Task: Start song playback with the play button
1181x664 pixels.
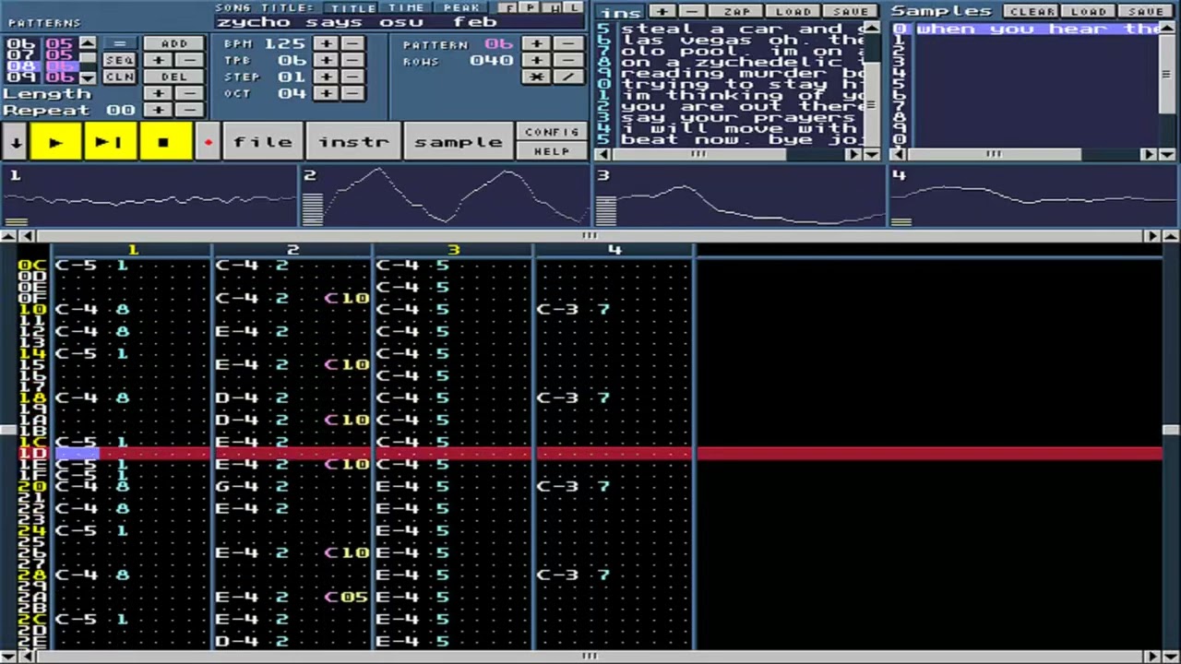Action: [55, 142]
